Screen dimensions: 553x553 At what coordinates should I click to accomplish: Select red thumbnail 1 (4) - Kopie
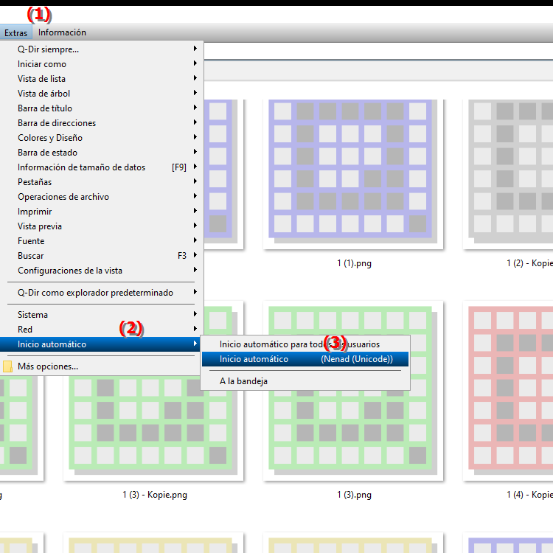coord(508,390)
